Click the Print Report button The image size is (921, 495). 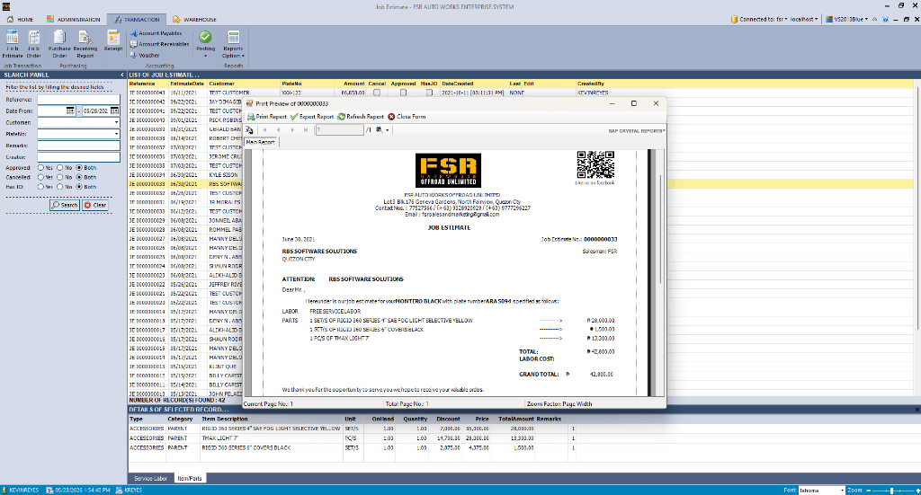coord(267,117)
